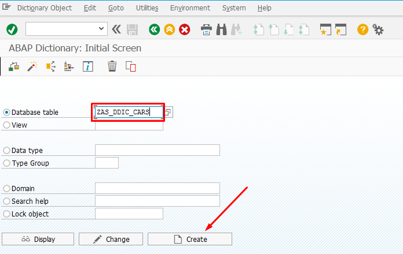Click the Search help input field
Screen dimensions: 403x254
(x=157, y=201)
